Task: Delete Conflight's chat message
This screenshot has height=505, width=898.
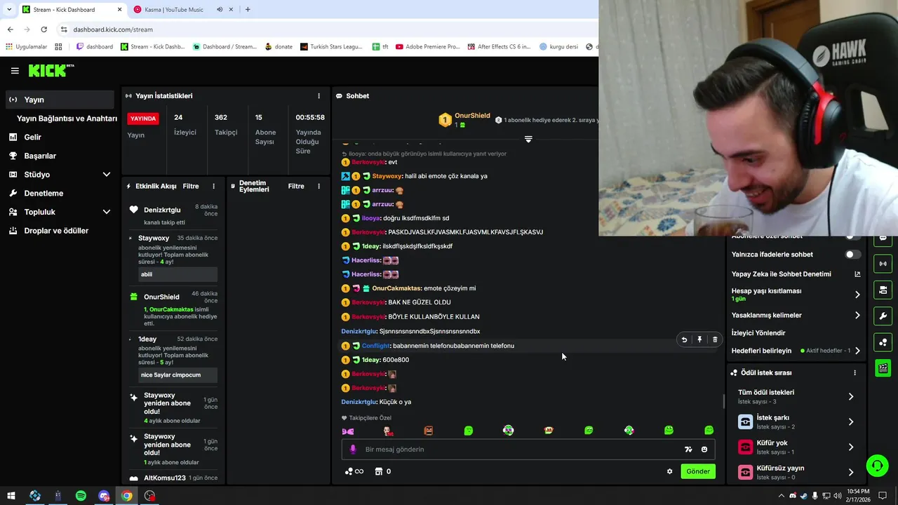Action: [715, 340]
